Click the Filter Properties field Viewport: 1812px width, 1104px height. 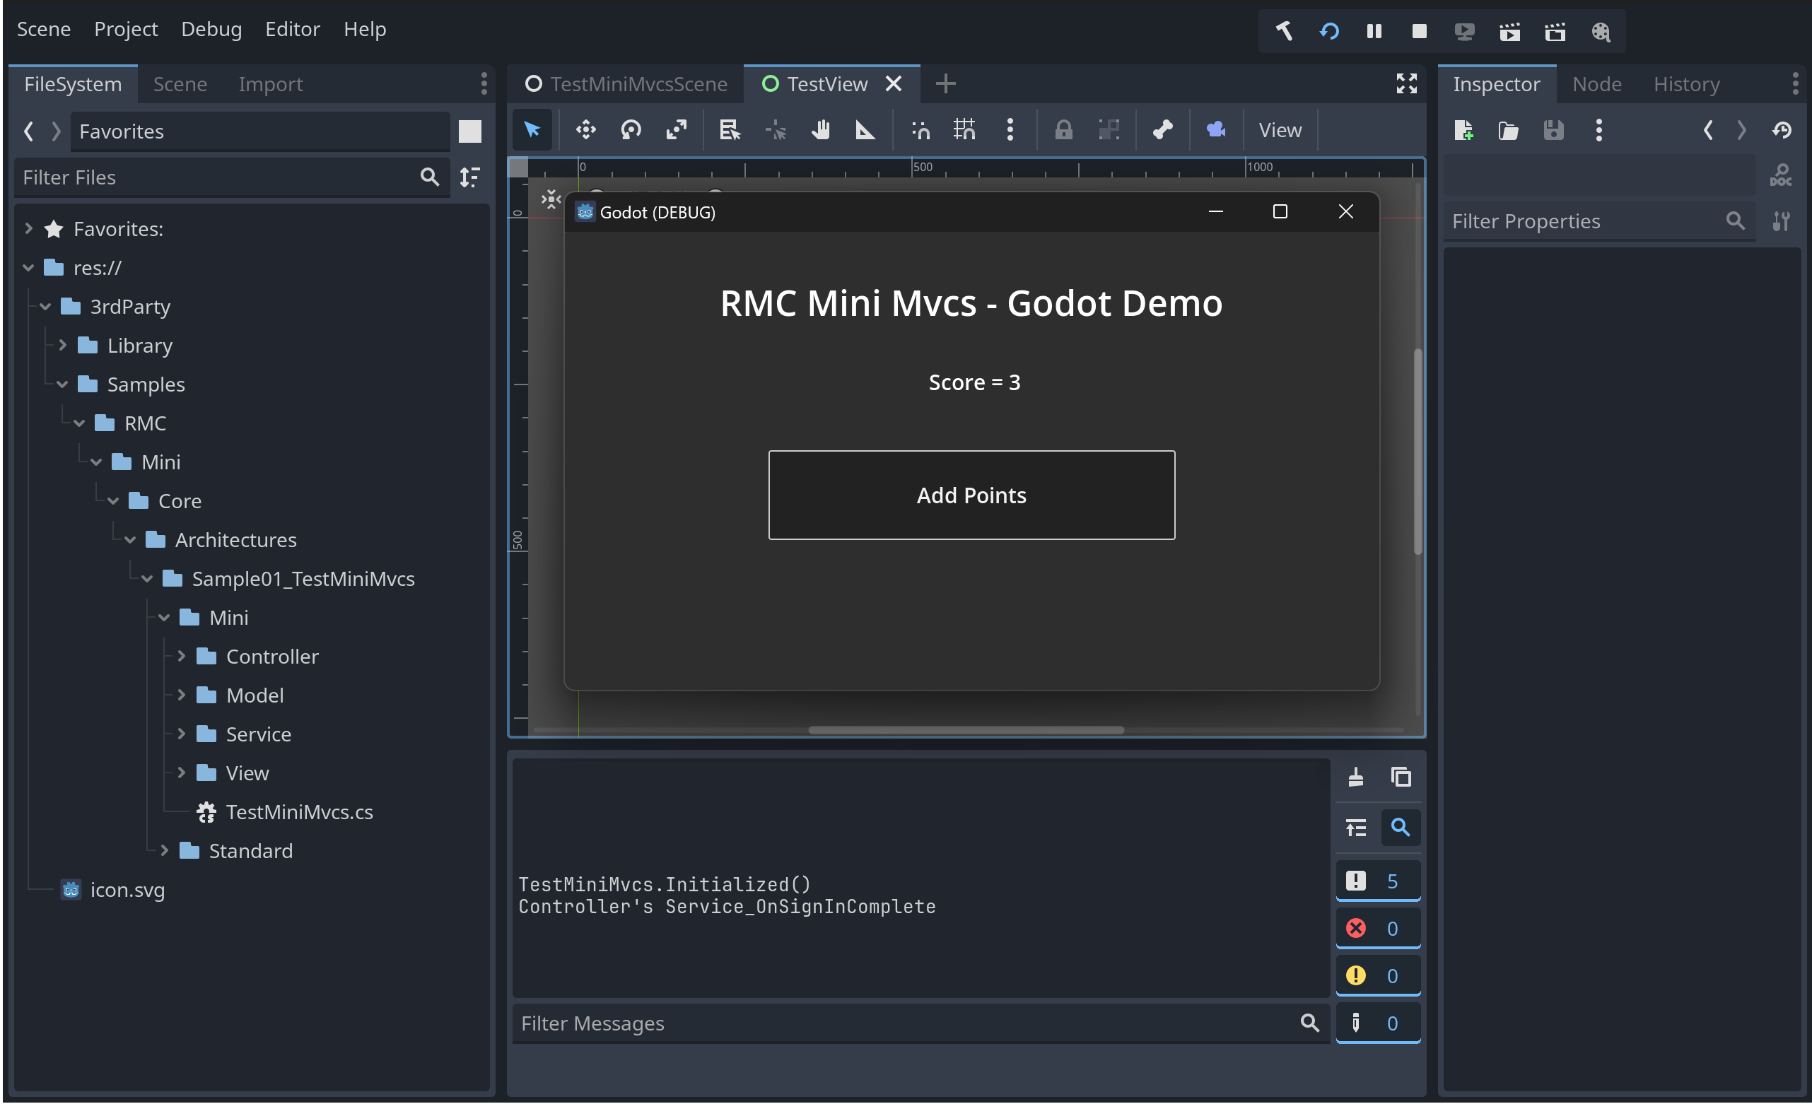coord(1598,221)
